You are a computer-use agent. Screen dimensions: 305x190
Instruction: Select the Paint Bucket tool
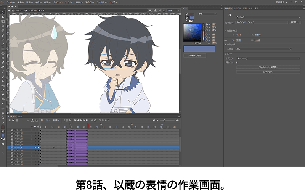(x=3, y=81)
